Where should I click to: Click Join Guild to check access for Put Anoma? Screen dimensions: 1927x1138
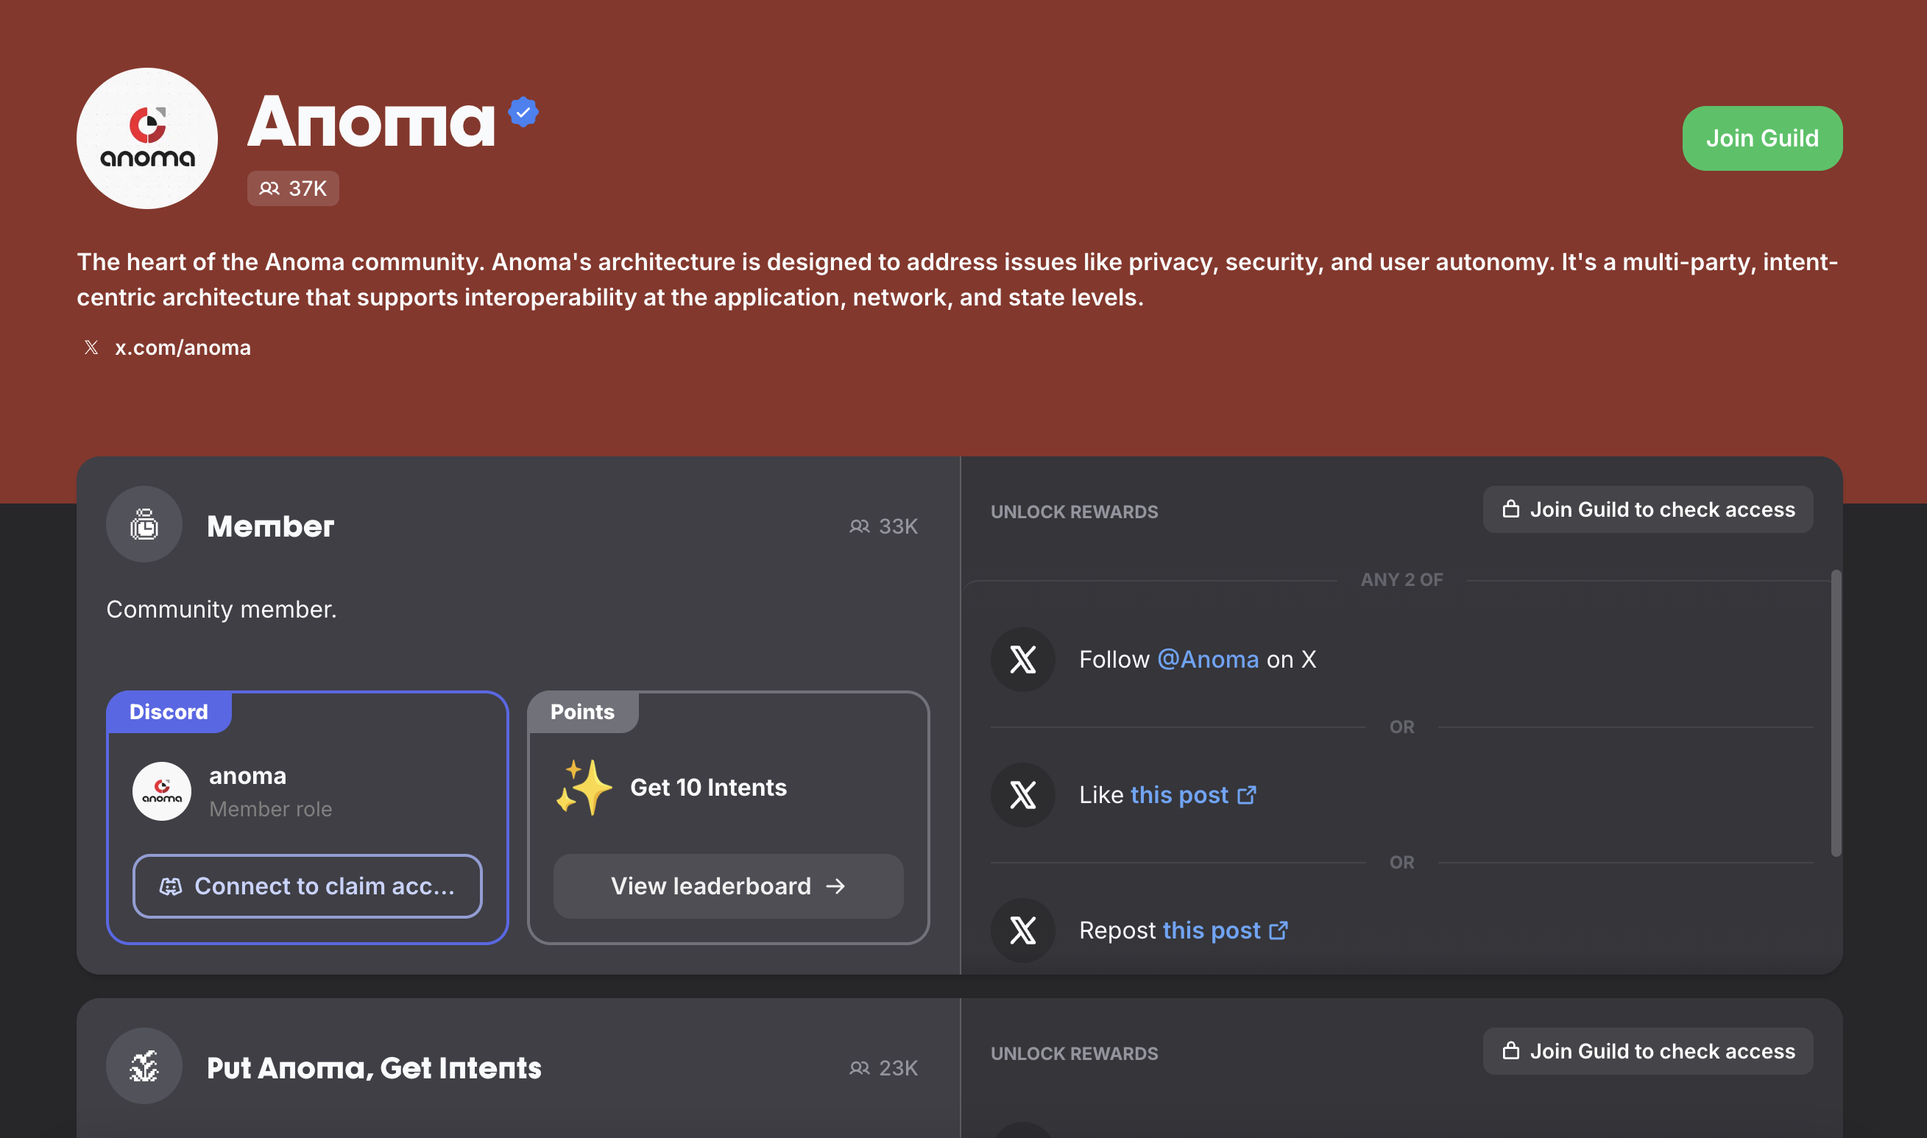[1648, 1051]
